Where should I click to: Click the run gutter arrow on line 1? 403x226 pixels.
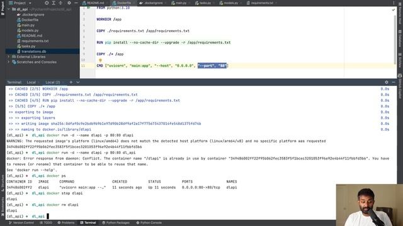(x=88, y=8)
